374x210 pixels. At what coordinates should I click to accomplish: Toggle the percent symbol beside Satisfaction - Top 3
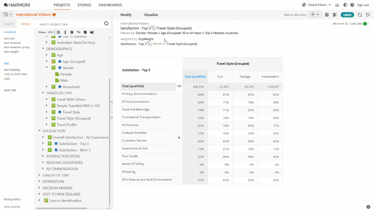pos(149,44)
